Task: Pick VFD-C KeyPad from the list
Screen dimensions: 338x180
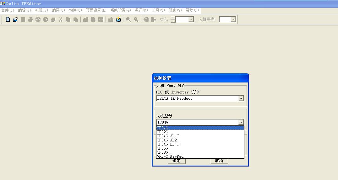Action: (x=170, y=156)
